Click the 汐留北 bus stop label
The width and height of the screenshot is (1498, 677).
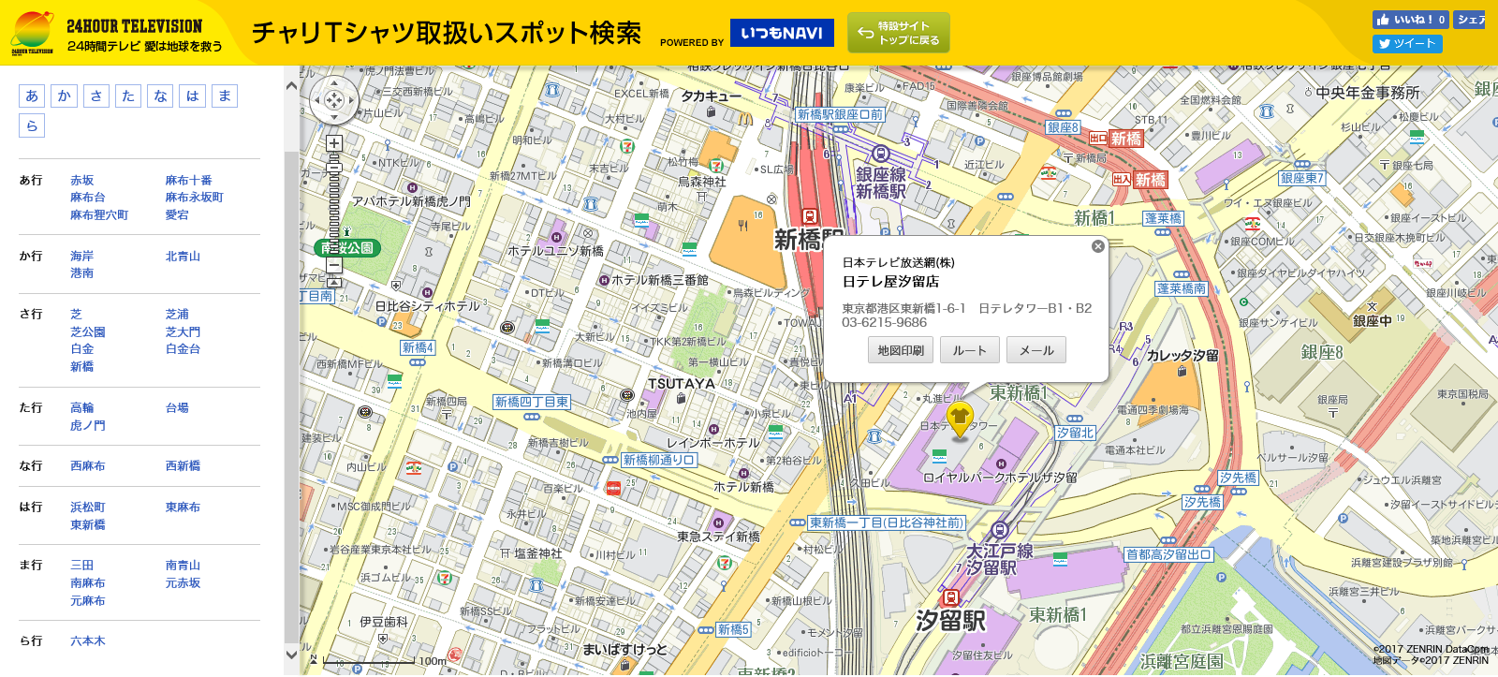1075,433
